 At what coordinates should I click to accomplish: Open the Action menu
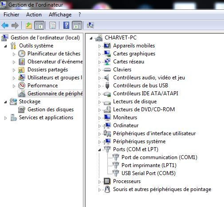pyautogui.click(x=34, y=15)
